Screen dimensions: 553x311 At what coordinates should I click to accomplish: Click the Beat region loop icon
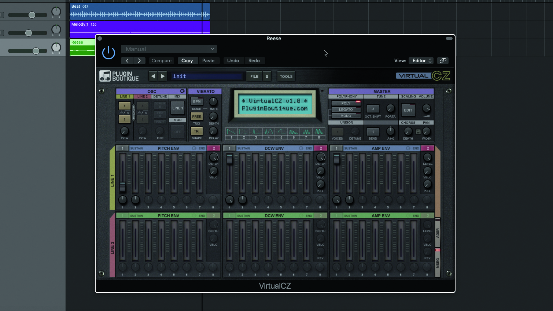(x=85, y=7)
